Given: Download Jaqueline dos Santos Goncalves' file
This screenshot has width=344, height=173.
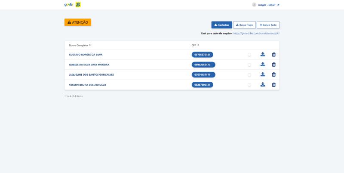Looking at the screenshot, I should (x=263, y=74).
